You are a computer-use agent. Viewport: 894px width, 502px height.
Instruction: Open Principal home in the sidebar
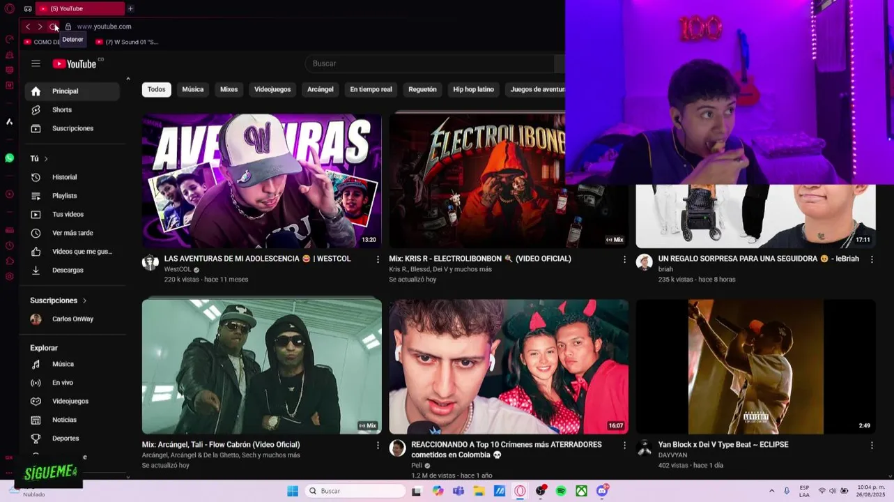[72, 91]
